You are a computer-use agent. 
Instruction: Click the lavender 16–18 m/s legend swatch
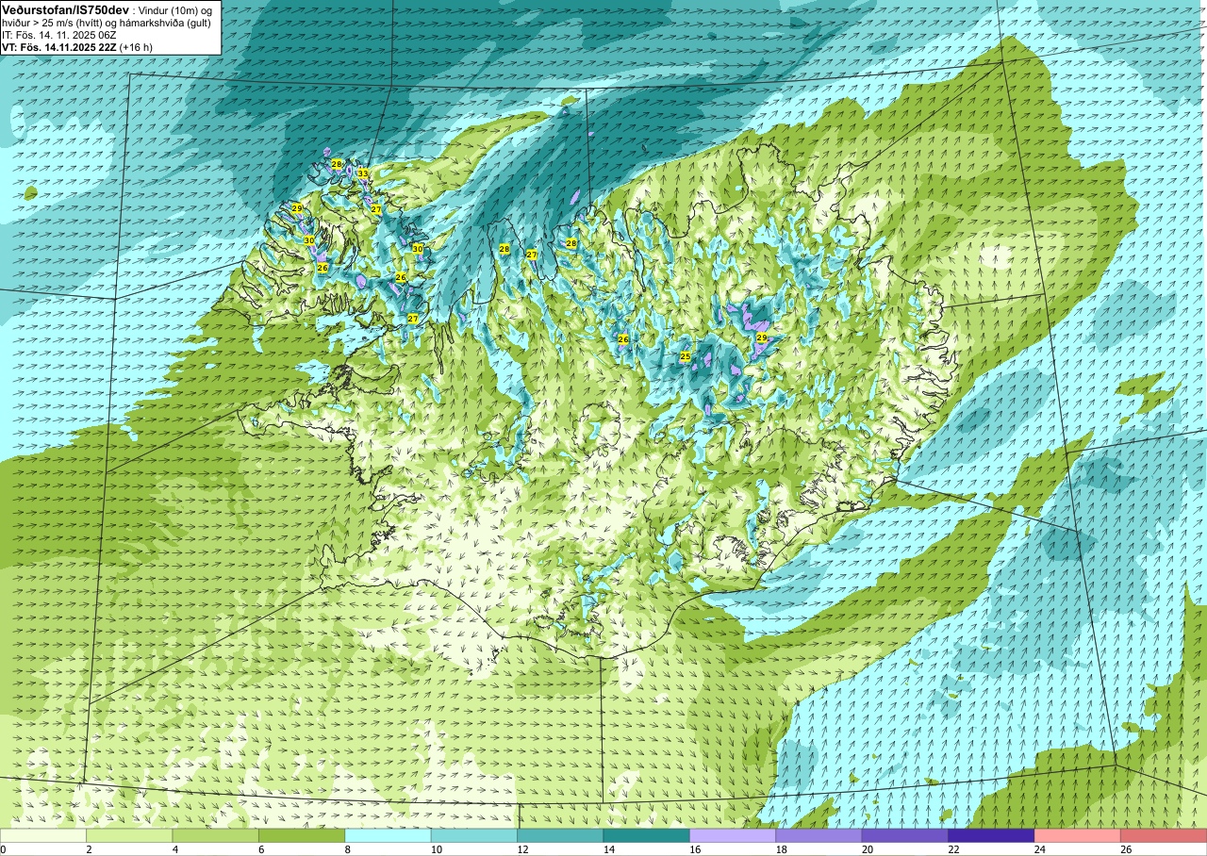pos(733,835)
